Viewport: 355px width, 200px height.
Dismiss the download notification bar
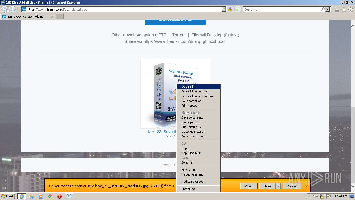click(306, 186)
